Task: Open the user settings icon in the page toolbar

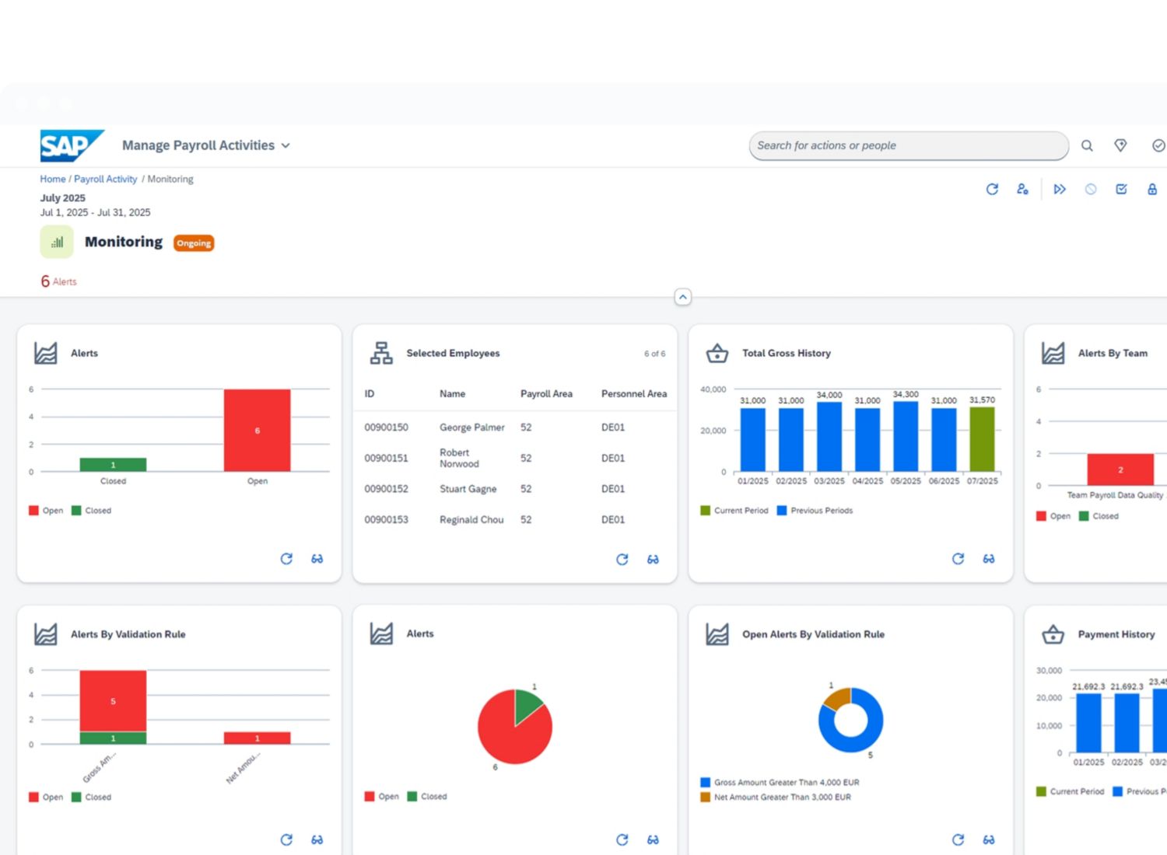Action: (1022, 189)
